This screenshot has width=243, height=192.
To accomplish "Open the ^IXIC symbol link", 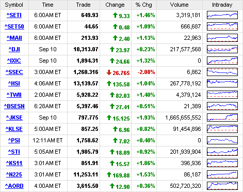I will (14, 61).
